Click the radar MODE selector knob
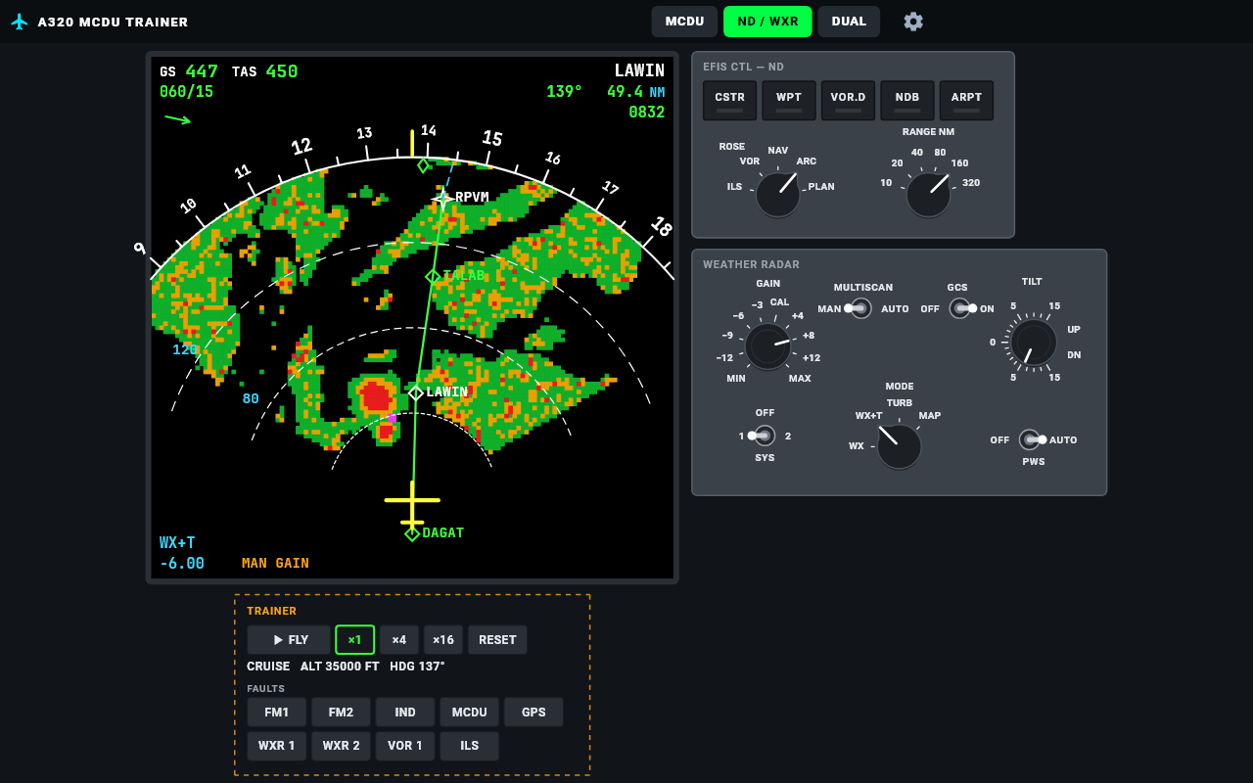1253x783 pixels. [899, 445]
